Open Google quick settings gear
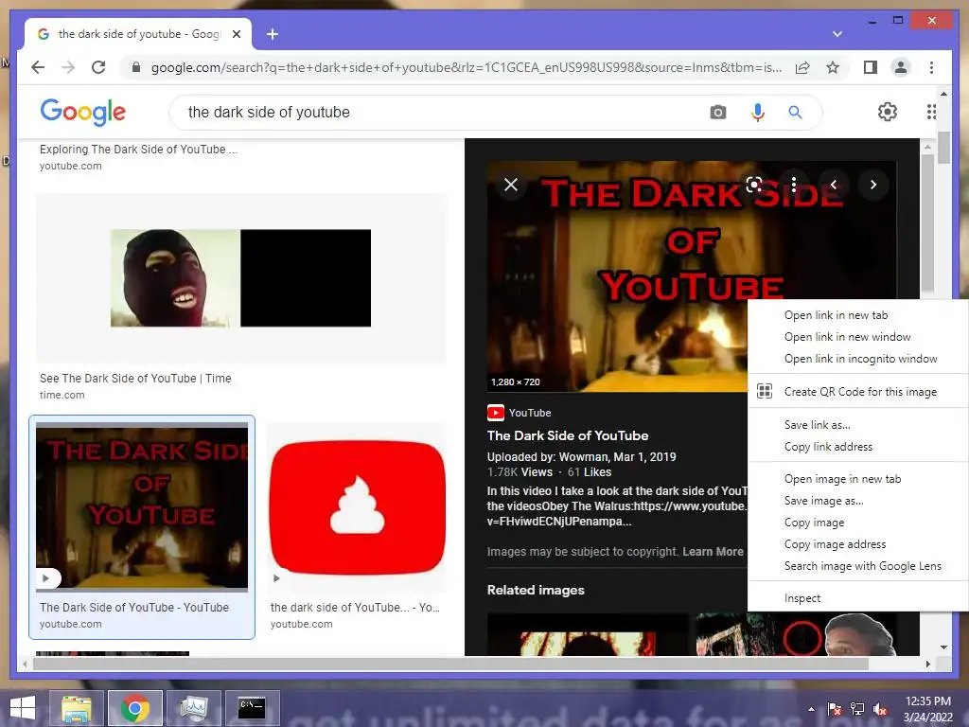 [888, 112]
